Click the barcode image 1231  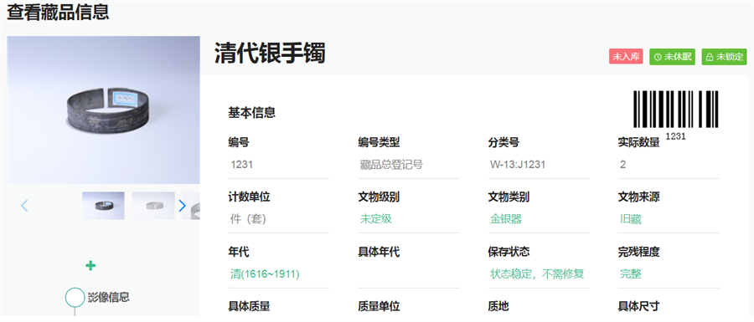(x=675, y=115)
